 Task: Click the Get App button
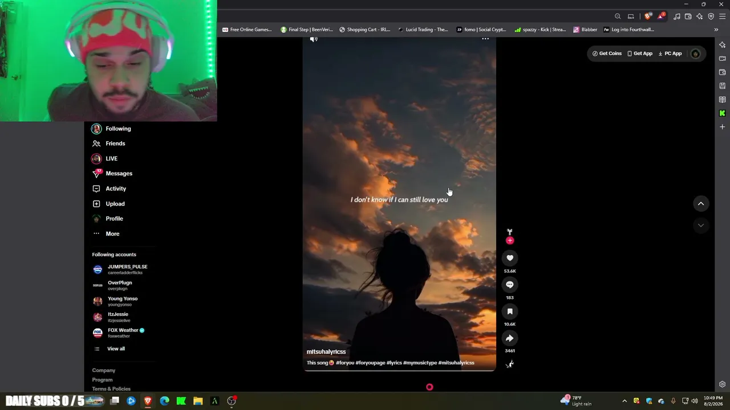pyautogui.click(x=640, y=54)
